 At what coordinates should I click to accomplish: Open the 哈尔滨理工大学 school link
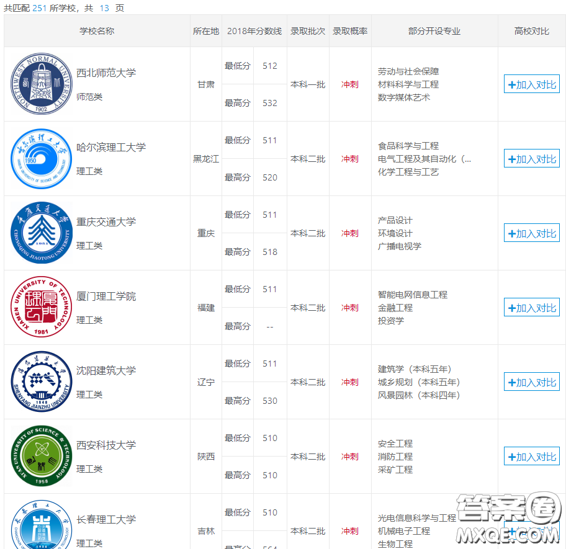coord(111,147)
